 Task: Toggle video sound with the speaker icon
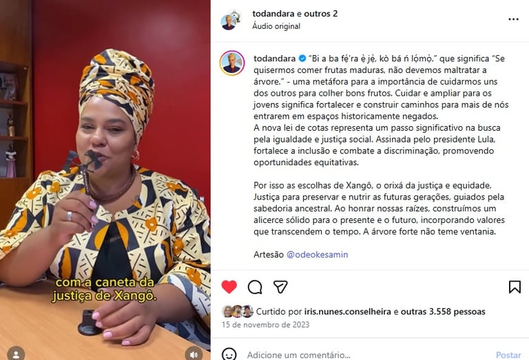click(x=194, y=354)
